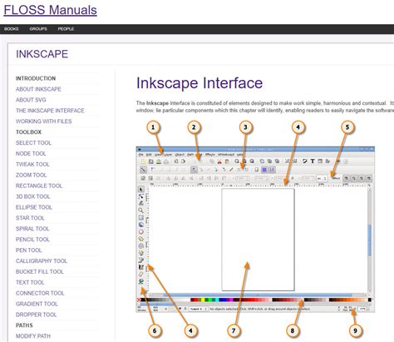Click the canvas horizontal scrollbar thumb
Viewport: 394px width, 342px height.
(x=258, y=295)
